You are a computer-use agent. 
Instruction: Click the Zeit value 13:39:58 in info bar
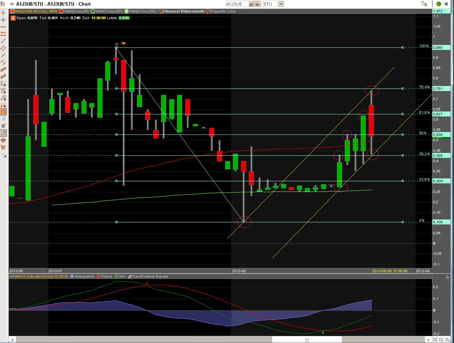coord(98,18)
